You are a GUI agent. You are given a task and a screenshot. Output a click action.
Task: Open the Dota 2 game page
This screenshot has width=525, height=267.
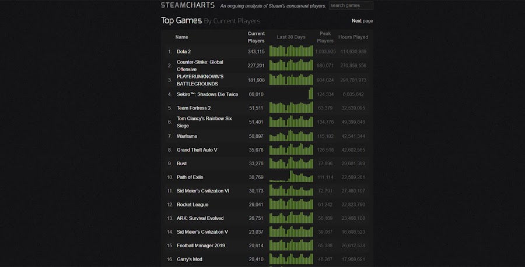(x=184, y=52)
